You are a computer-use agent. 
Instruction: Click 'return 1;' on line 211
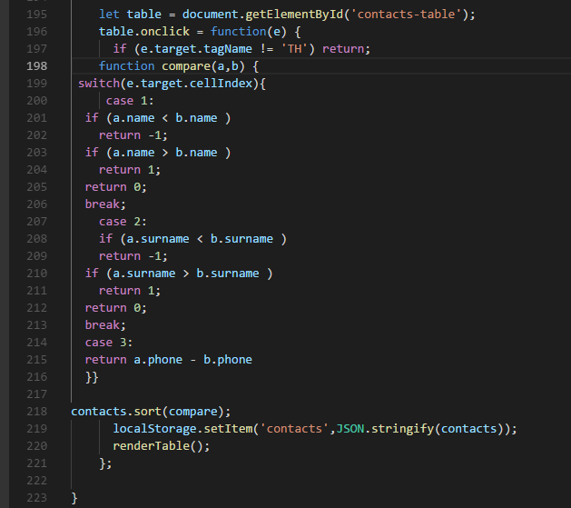(130, 291)
